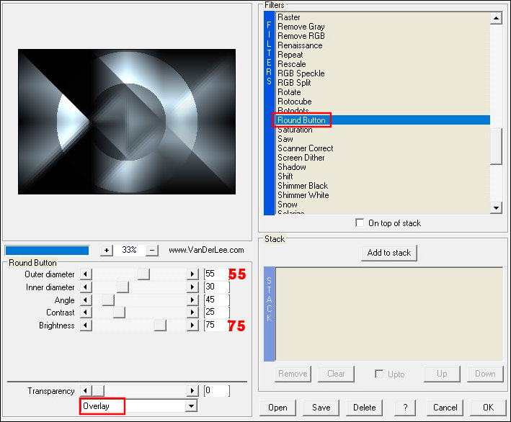Click left arrow of Contrast slider
This screenshot has height=422, width=511.
pyautogui.click(x=86, y=313)
